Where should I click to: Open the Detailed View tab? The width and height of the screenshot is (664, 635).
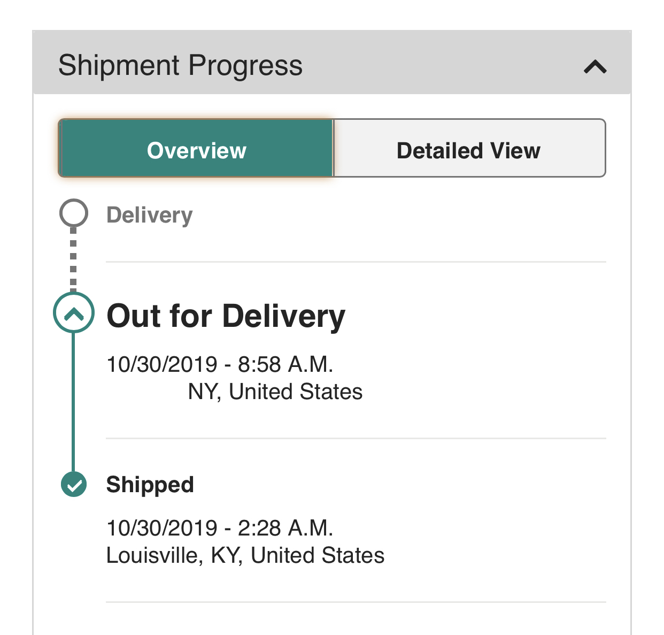[x=469, y=150]
